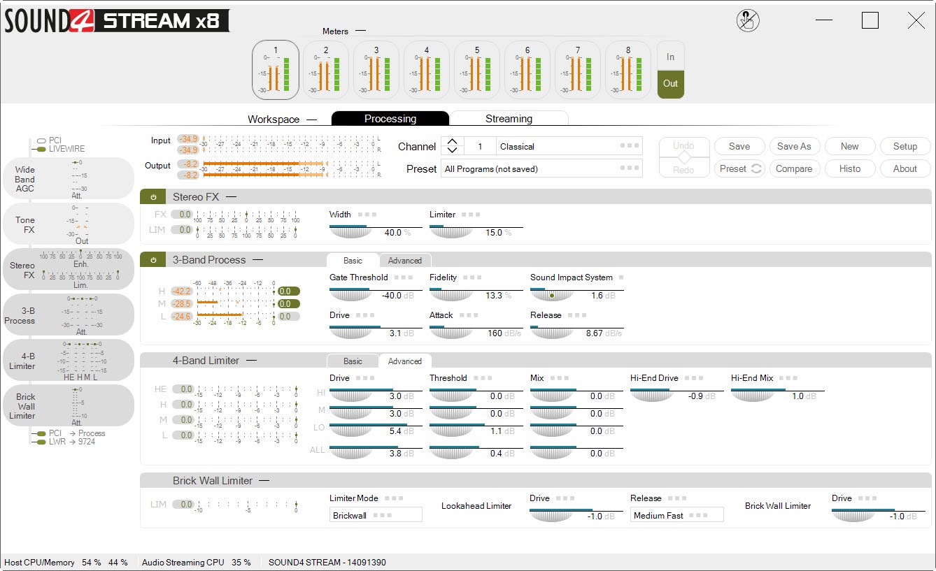Image resolution: width=936 pixels, height=571 pixels.
Task: Open the About button
Action: (905, 168)
